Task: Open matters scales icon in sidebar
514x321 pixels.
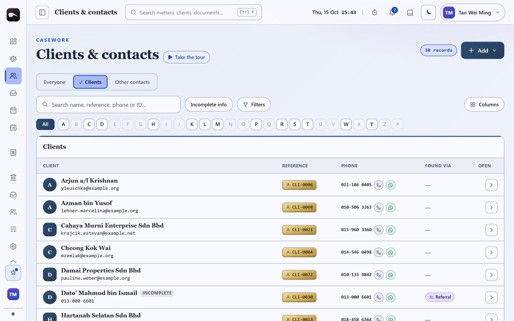Action: click(13, 59)
